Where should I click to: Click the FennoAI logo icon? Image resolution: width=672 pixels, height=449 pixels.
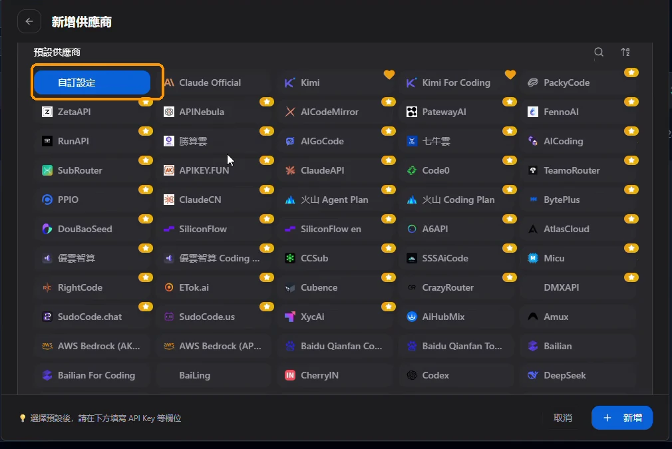(x=533, y=112)
